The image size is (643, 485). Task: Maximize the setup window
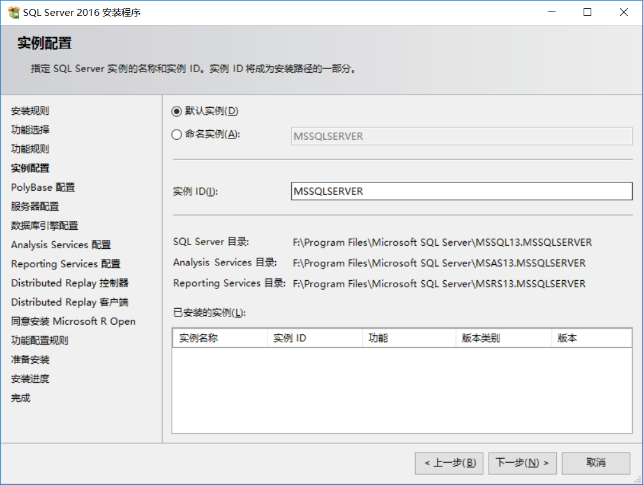(587, 12)
